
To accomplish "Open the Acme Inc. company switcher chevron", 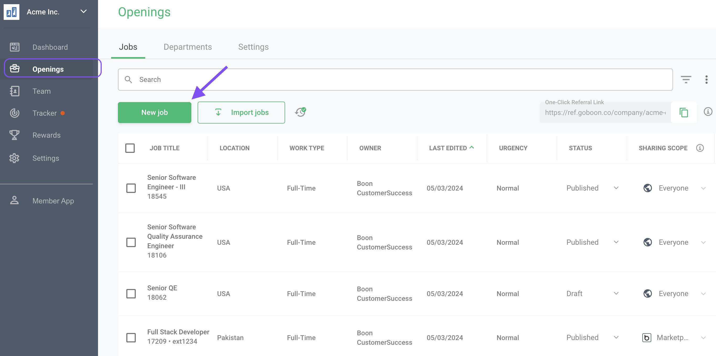I will [83, 11].
